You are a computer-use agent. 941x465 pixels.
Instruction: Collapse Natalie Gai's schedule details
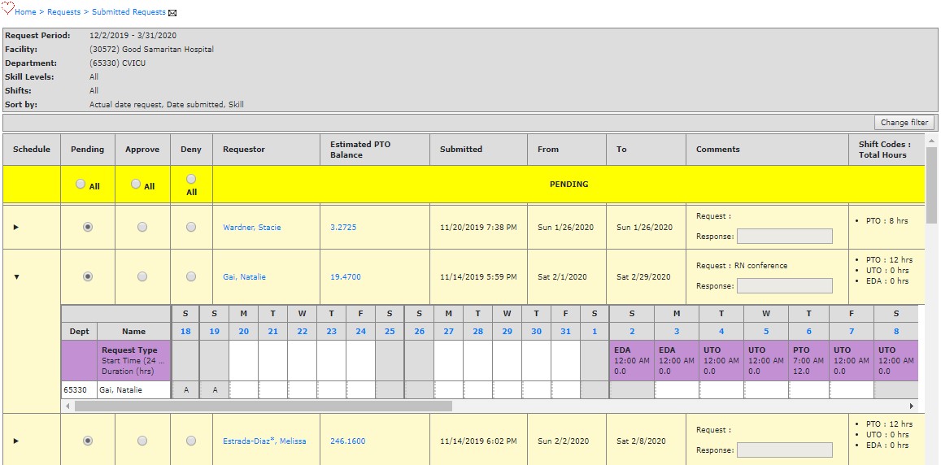16,277
